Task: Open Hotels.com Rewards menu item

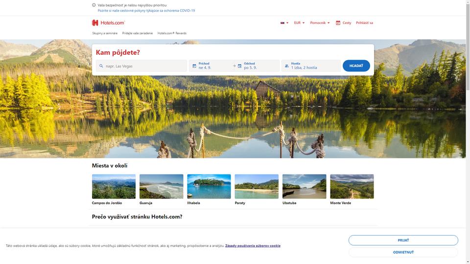Action: [x=172, y=33]
